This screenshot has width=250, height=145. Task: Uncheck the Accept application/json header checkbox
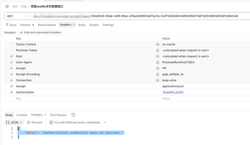click(x=12, y=86)
